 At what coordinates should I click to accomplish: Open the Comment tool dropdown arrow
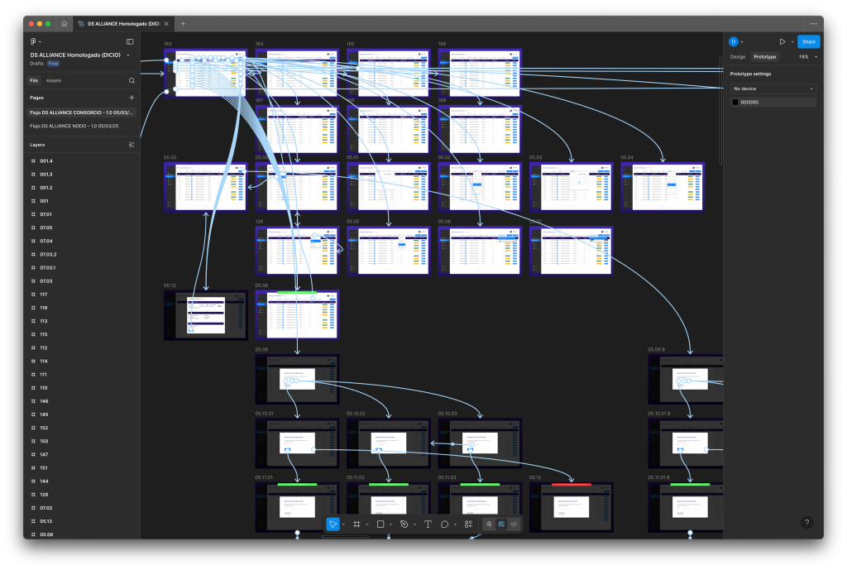click(x=456, y=524)
